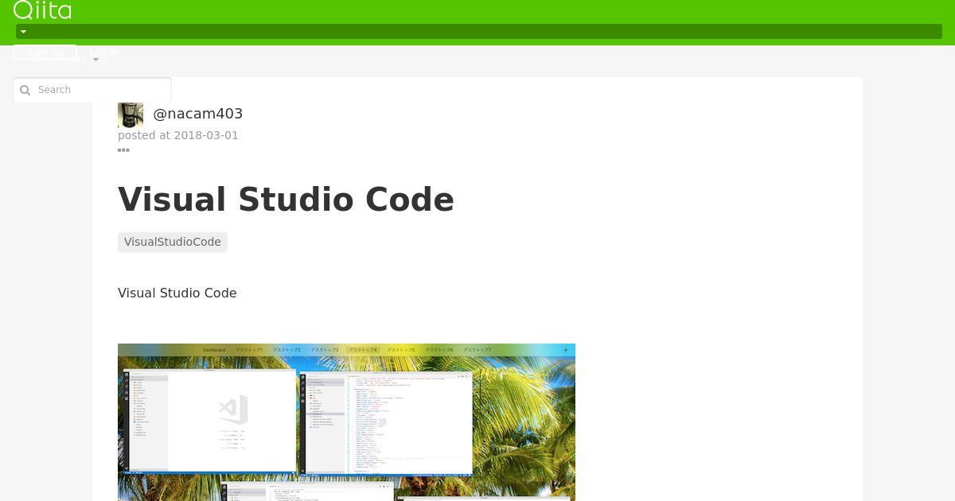
Task: Open the desktop screenshot image in article
Action: (x=346, y=422)
